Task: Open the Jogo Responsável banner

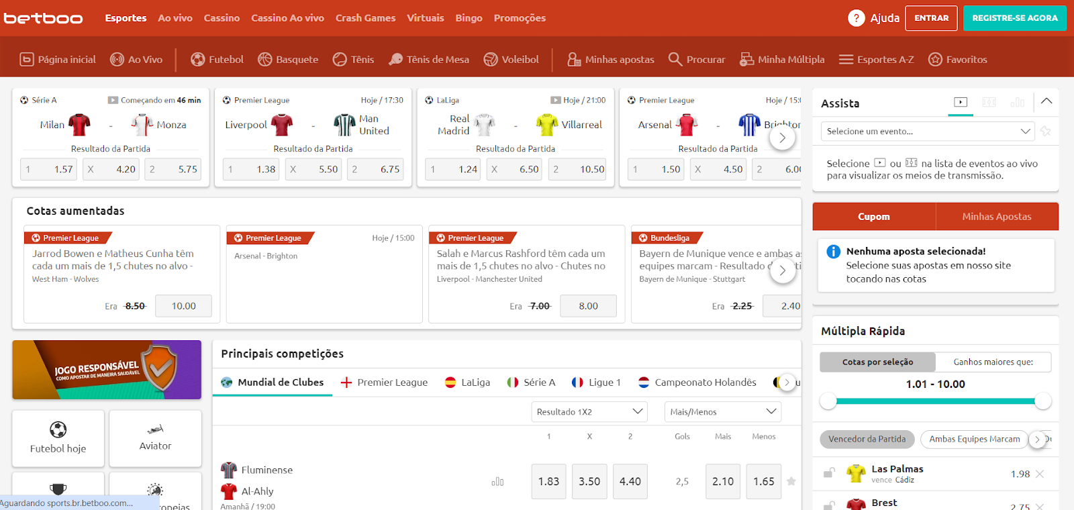Action: (107, 370)
